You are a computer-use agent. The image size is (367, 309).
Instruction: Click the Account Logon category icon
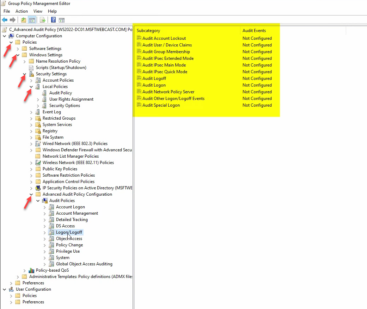(51, 207)
